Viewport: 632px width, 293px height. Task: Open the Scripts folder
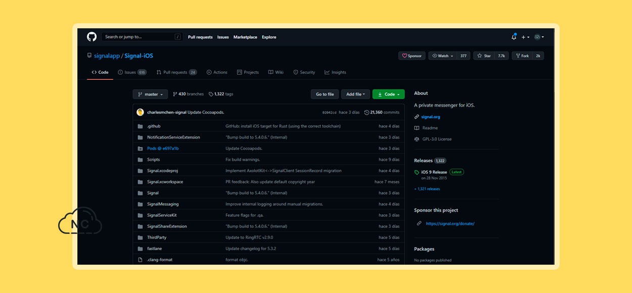(x=153, y=160)
